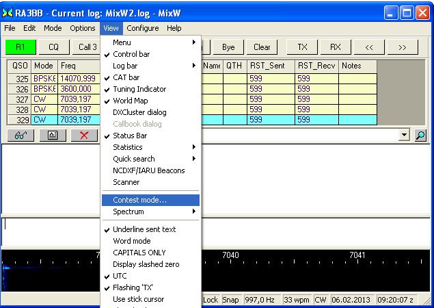Open the Configure menu
The width and height of the screenshot is (434, 308).
coord(142,28)
